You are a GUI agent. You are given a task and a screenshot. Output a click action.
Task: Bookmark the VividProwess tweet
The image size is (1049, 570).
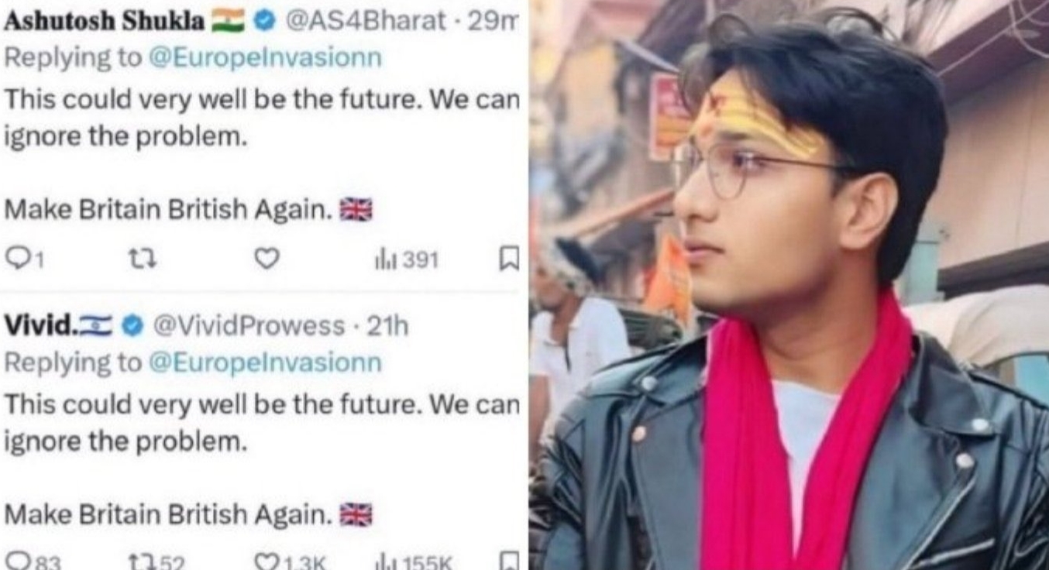[x=507, y=561]
